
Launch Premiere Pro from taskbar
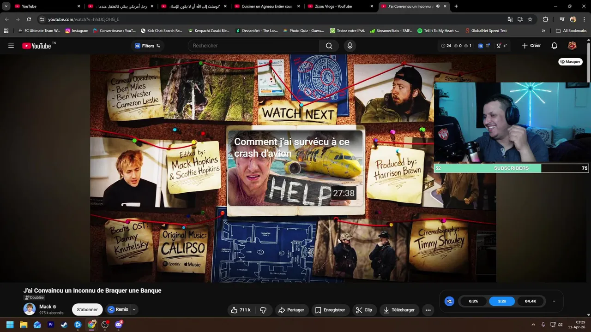click(x=51, y=325)
